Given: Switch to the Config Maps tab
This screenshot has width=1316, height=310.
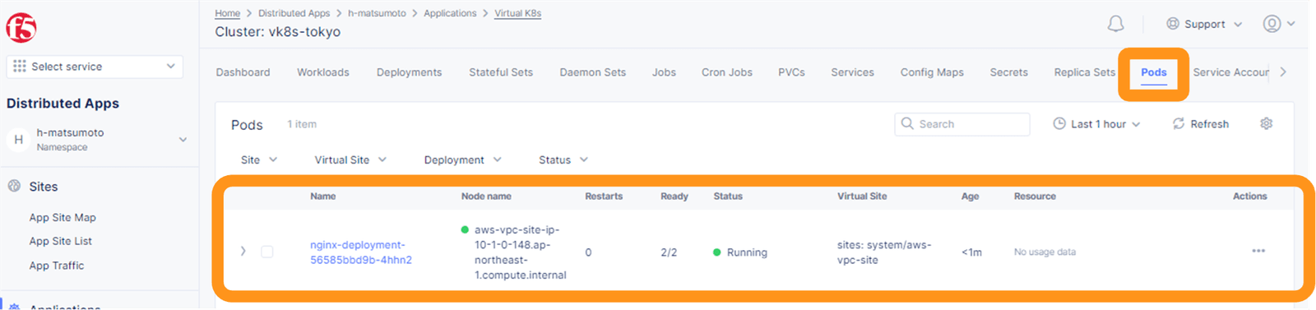Looking at the screenshot, I should [x=932, y=72].
